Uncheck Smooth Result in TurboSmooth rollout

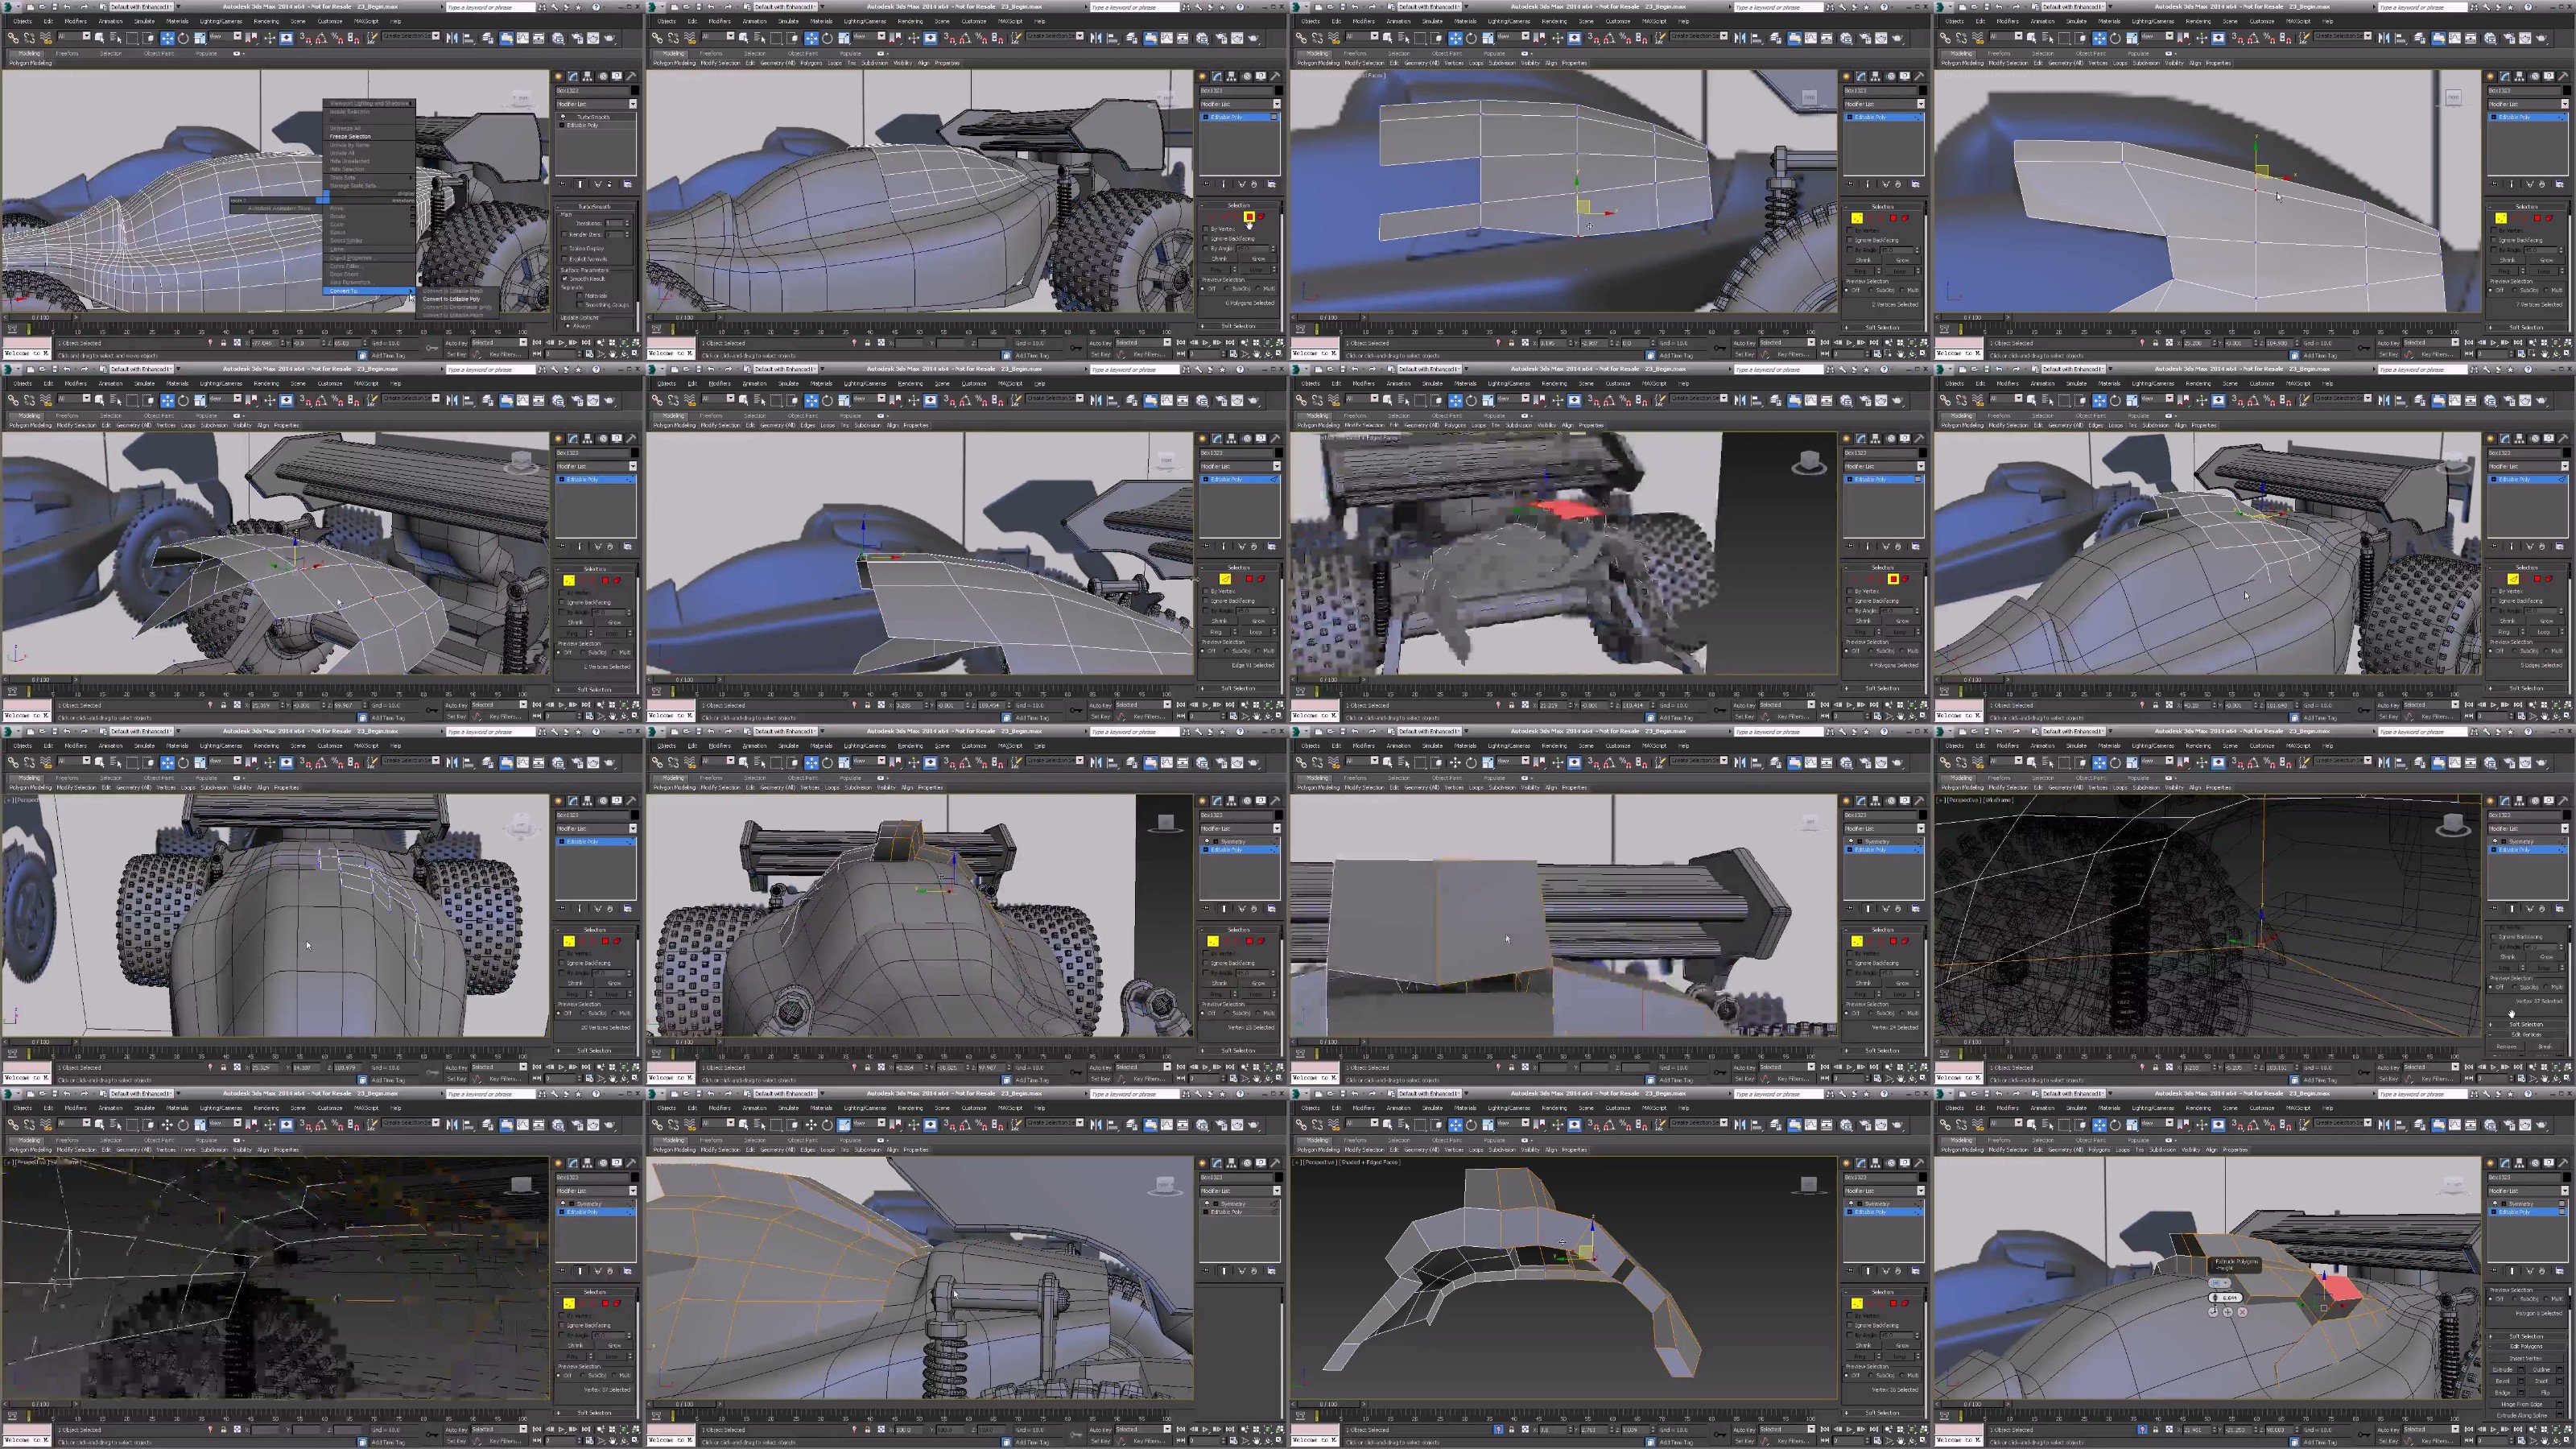[565, 279]
